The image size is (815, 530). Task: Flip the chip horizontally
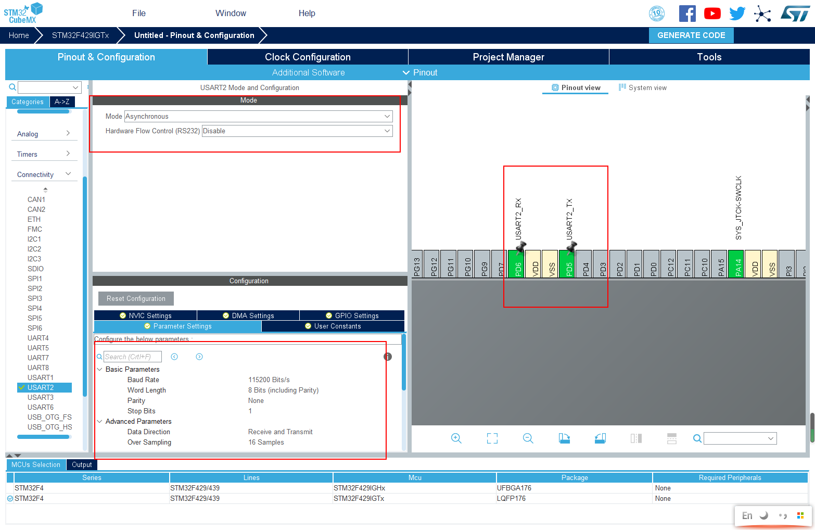636,438
